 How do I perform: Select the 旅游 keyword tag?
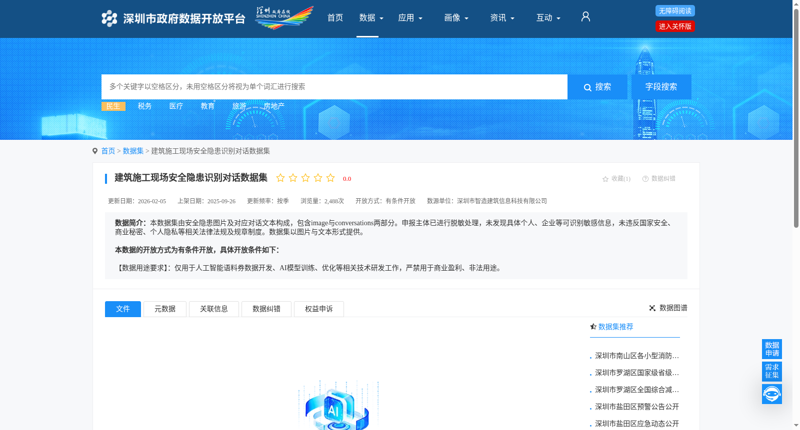tap(239, 106)
